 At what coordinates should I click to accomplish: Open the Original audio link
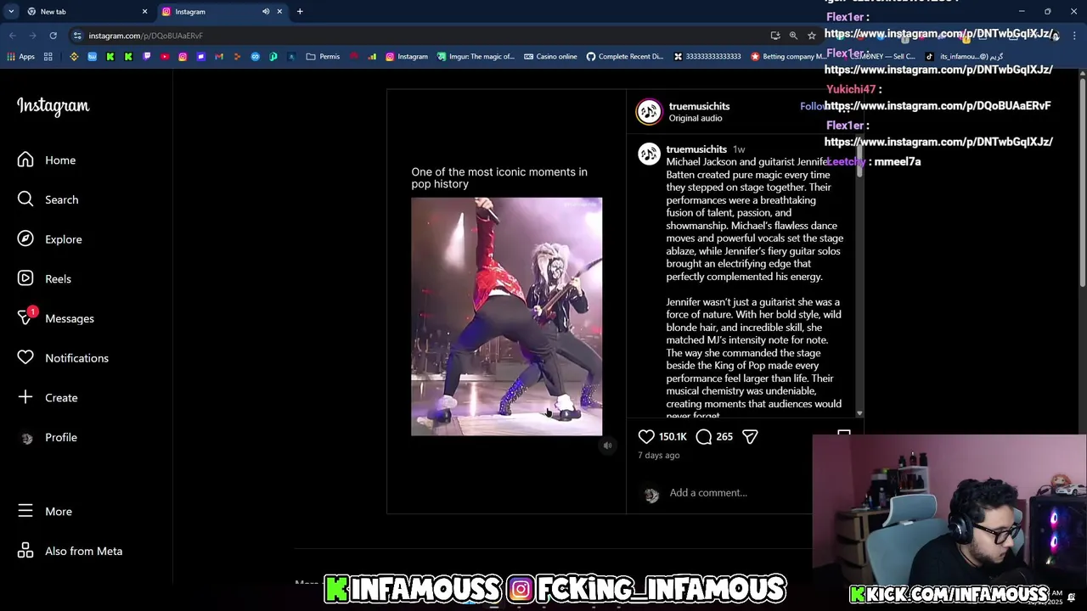point(696,118)
